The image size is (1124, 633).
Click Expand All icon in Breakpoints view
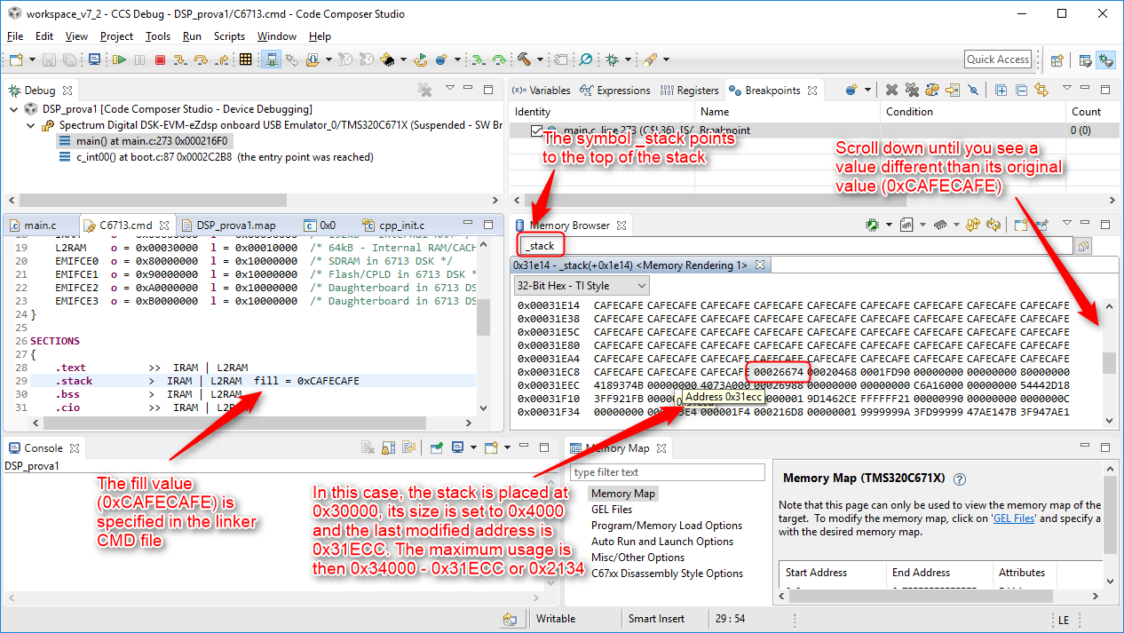pos(1001,91)
